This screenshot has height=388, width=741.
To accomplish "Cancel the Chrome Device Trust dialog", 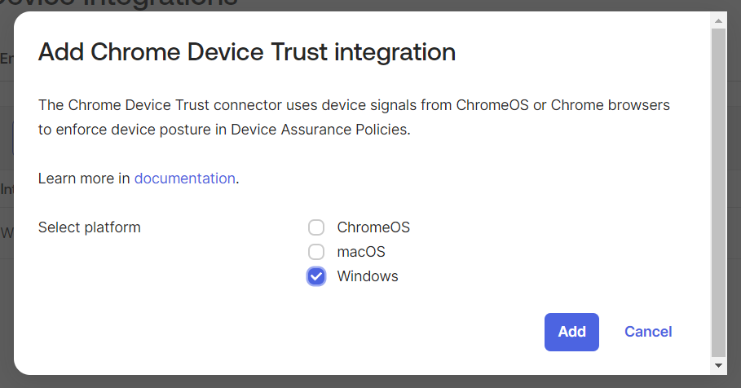I will pyautogui.click(x=648, y=332).
